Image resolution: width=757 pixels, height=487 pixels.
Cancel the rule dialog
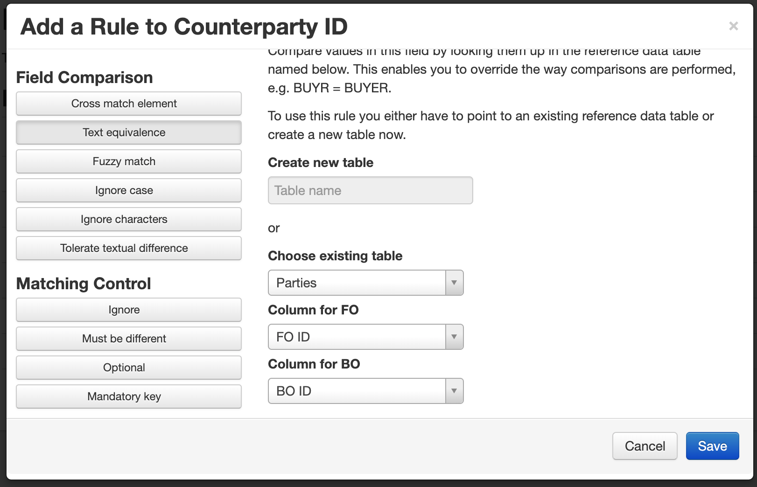[x=645, y=446]
